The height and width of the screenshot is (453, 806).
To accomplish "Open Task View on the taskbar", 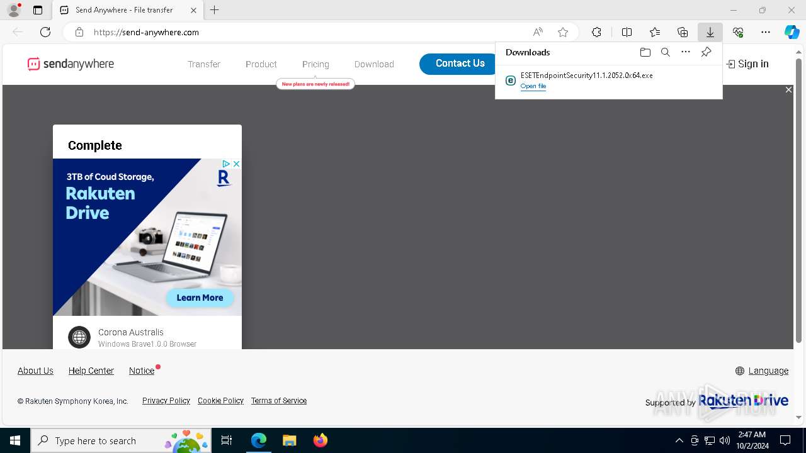I will [x=227, y=440].
